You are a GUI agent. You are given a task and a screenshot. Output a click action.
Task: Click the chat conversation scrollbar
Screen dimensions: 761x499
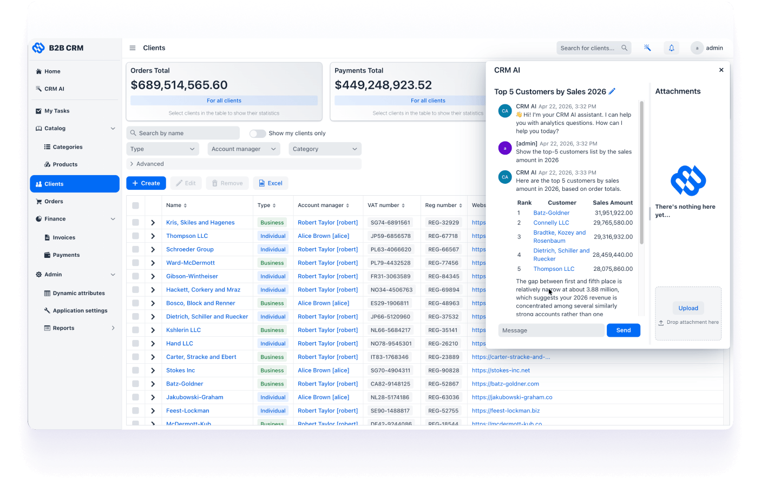(642, 173)
